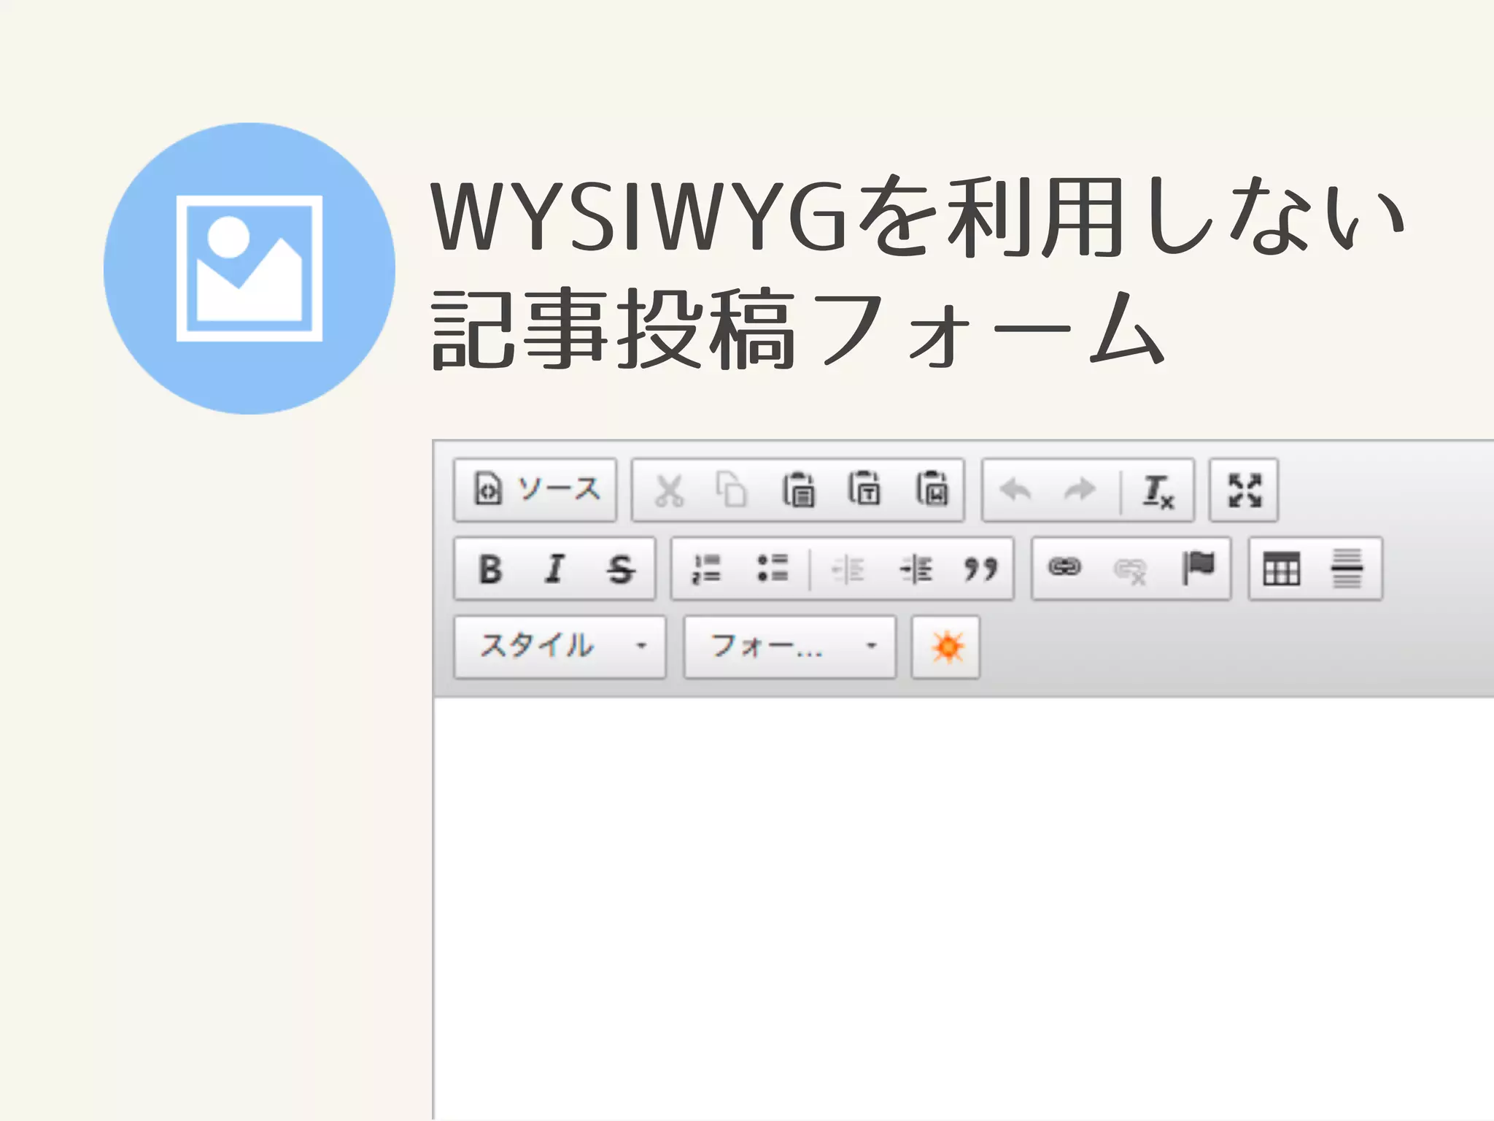Toggle Strikethrough formatting
Viewport: 1494px width, 1121px height.
[x=621, y=569]
